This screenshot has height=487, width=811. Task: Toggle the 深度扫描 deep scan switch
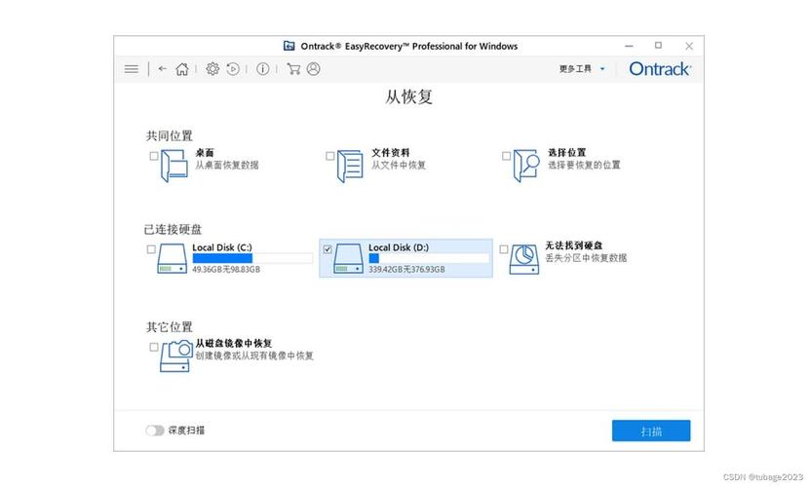155,431
